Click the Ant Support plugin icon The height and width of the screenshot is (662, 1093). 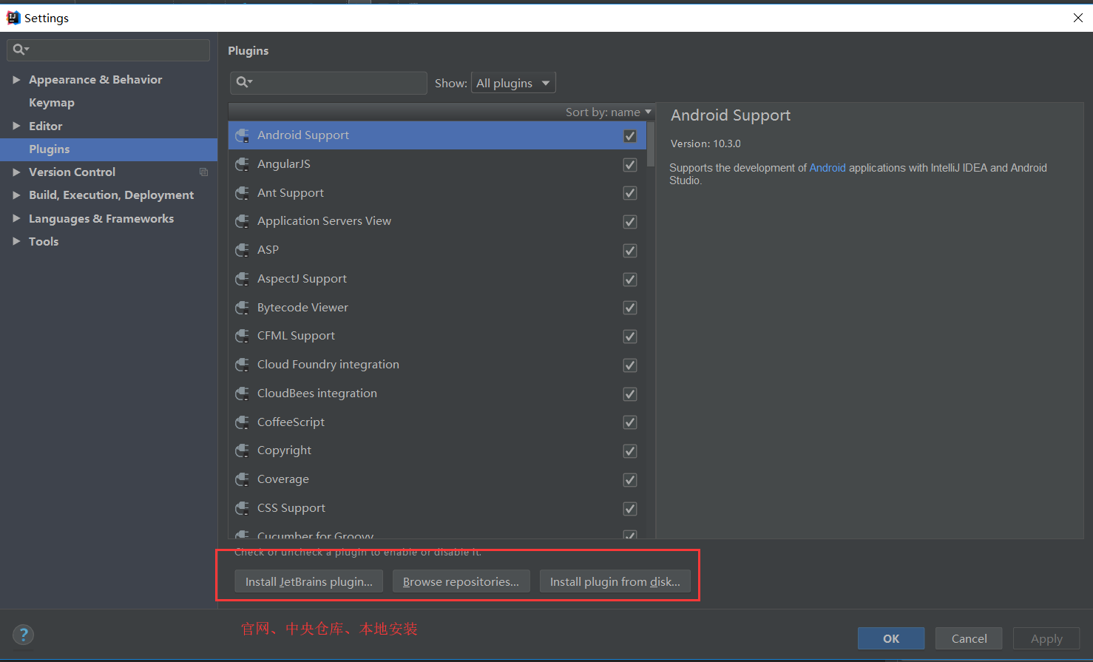point(242,193)
